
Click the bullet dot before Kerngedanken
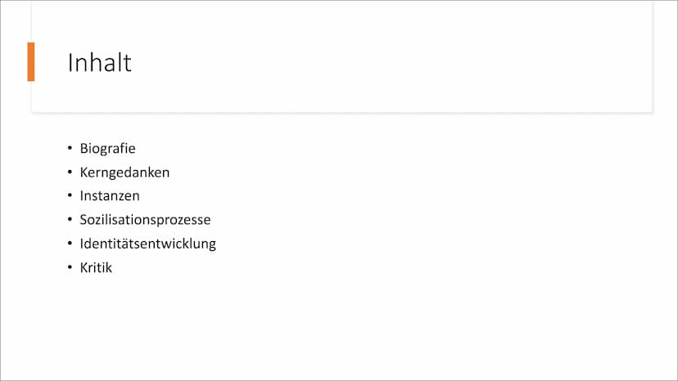click(x=70, y=172)
